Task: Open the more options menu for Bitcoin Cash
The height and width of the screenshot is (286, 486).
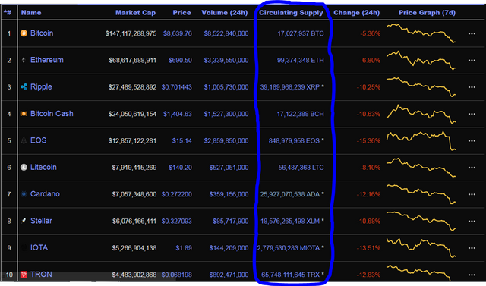Action: pyautogui.click(x=472, y=114)
